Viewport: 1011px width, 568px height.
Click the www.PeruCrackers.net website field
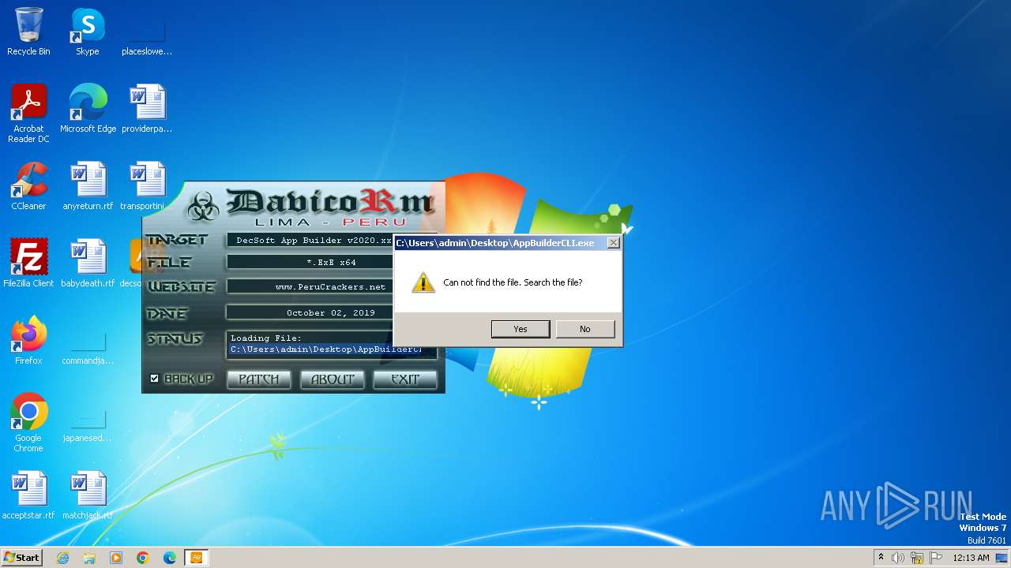(x=310, y=286)
